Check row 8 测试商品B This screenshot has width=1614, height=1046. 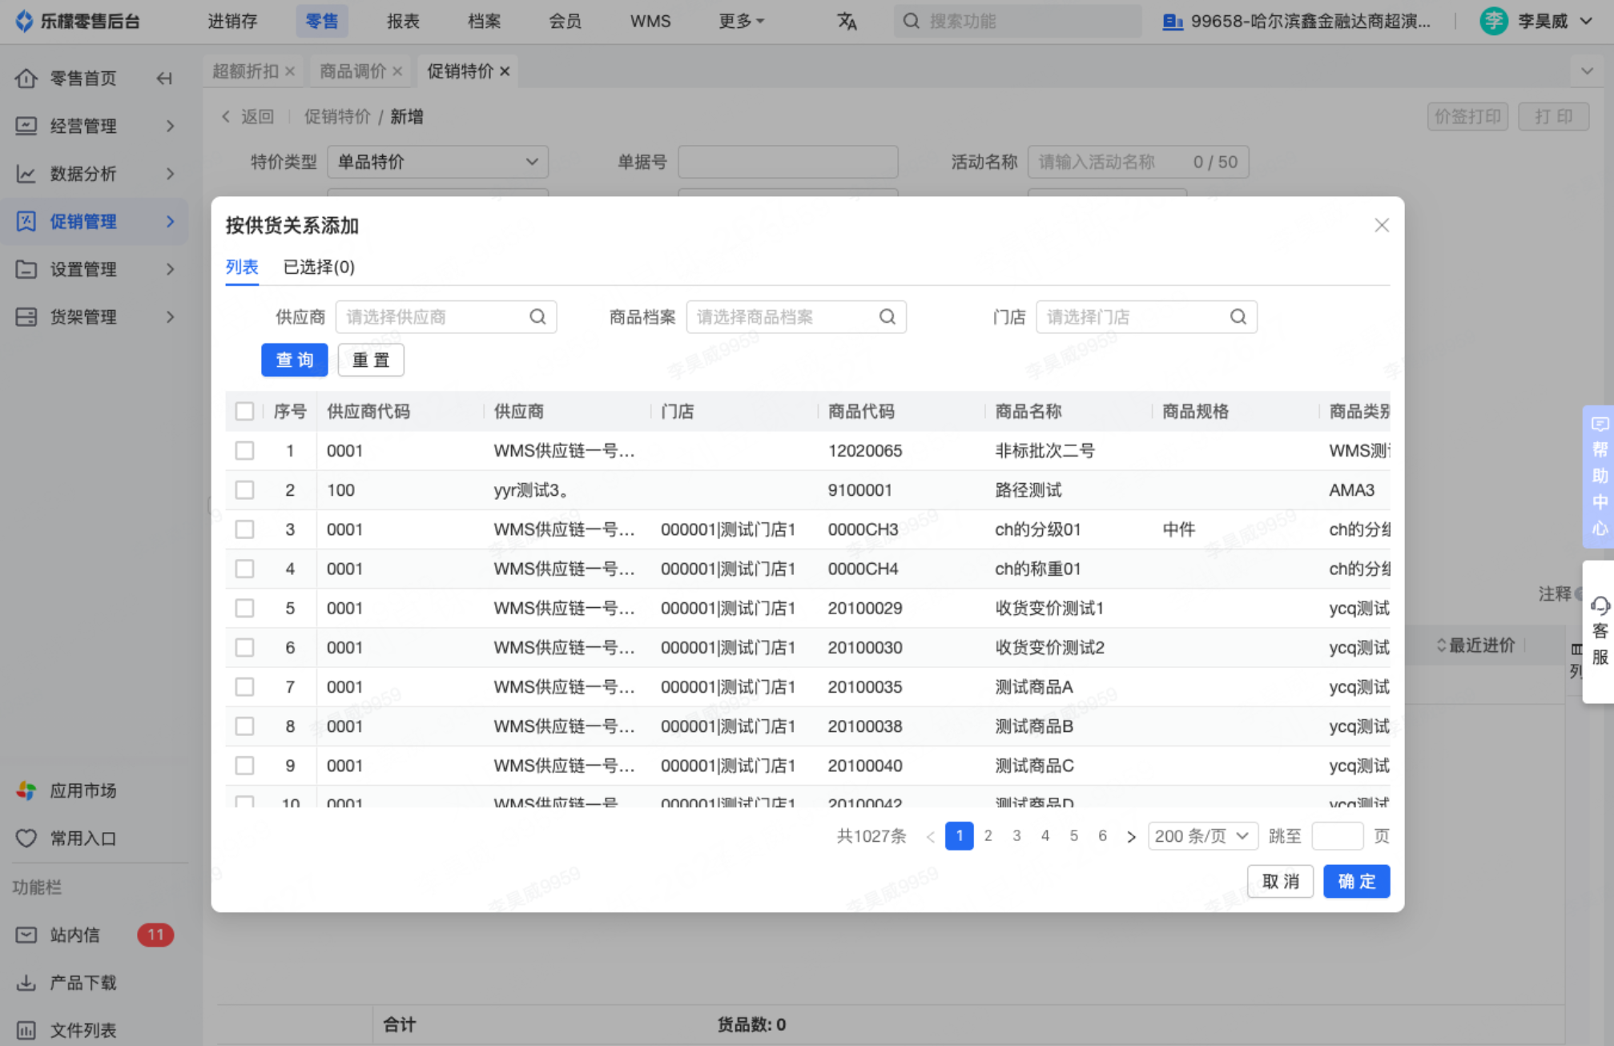tap(244, 726)
